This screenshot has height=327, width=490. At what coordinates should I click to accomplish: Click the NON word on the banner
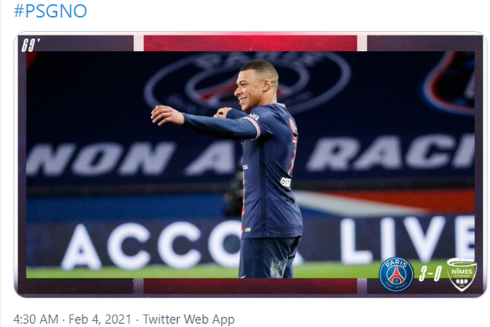coord(101,159)
